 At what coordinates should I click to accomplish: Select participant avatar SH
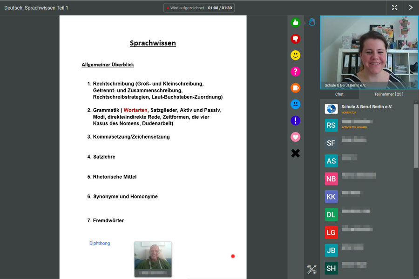tap(331, 268)
